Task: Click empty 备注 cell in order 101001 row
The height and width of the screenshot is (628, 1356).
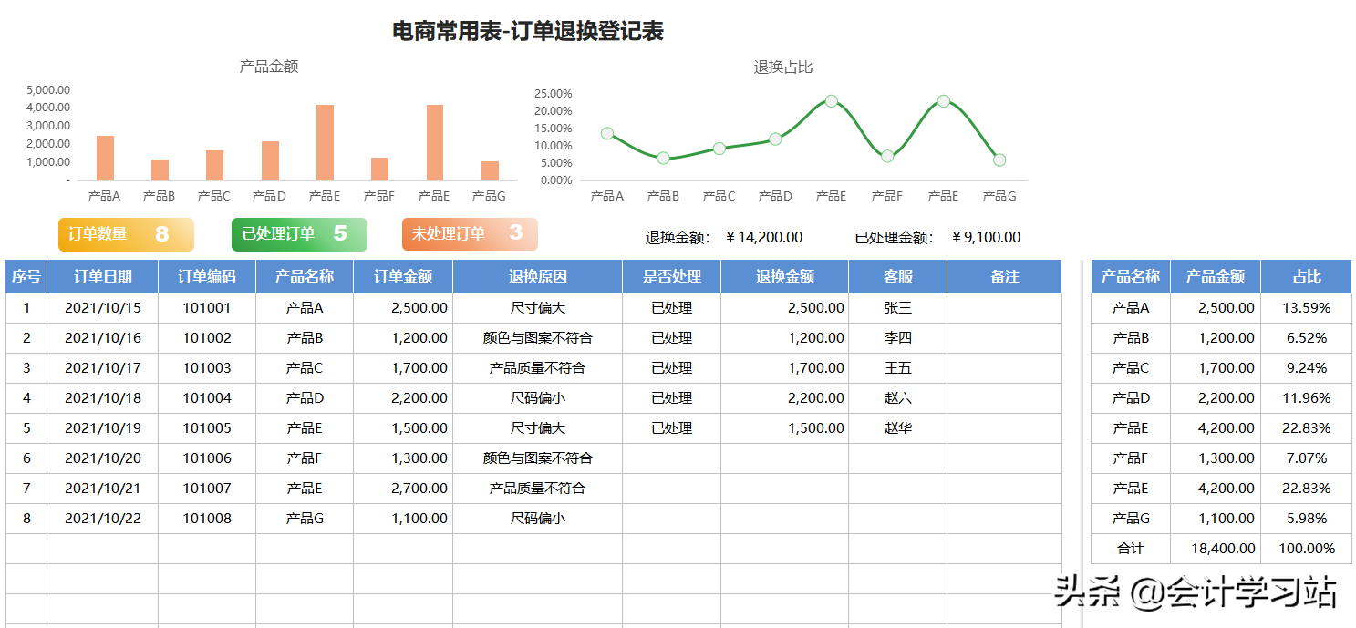Action: [x=1005, y=308]
